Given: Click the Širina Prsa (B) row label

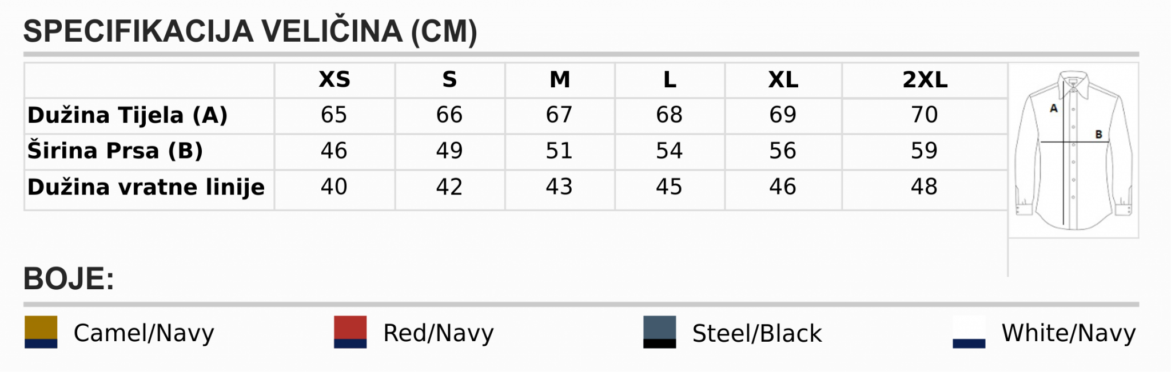Looking at the screenshot, I should [115, 151].
